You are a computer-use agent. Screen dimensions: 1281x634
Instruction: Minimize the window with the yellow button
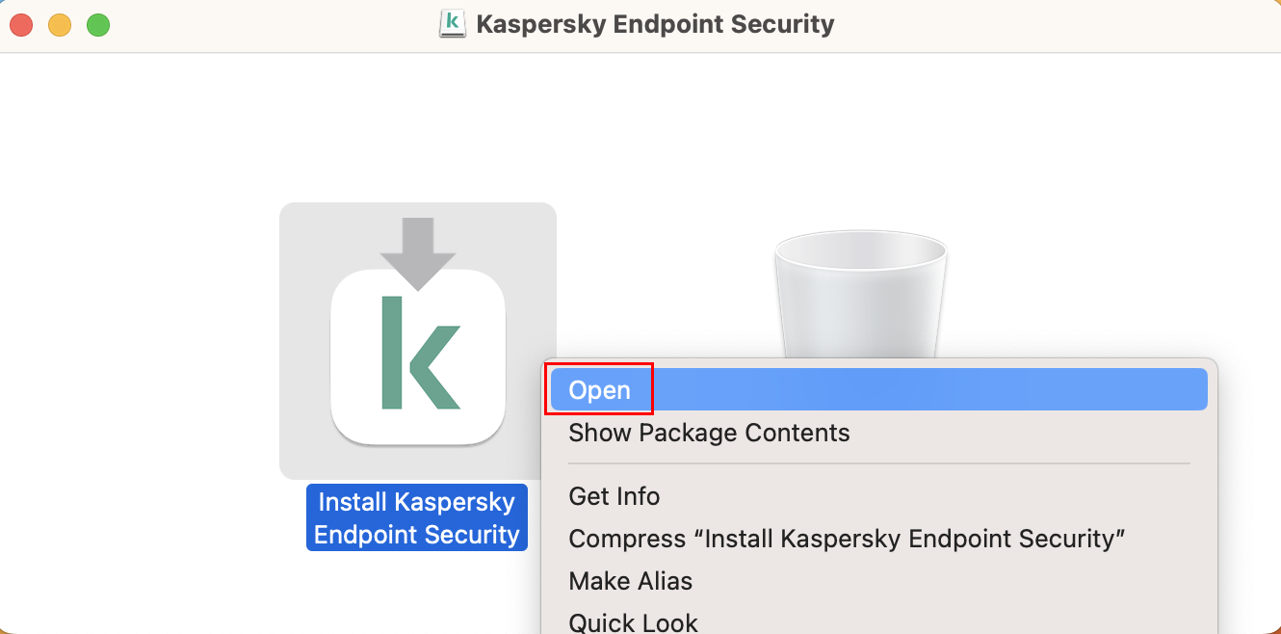[x=60, y=25]
